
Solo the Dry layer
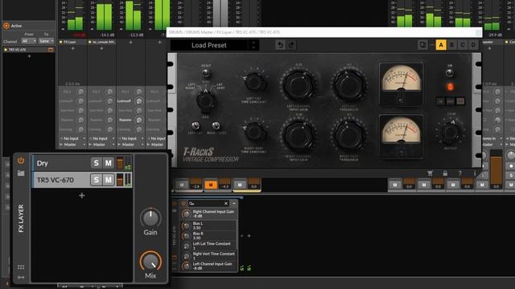(96, 163)
